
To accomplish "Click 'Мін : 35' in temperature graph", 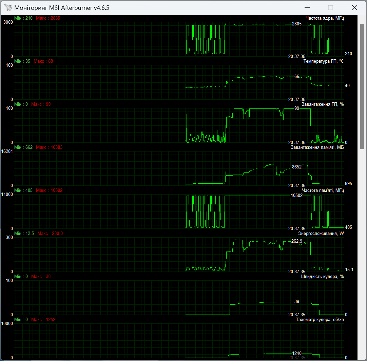I will 22,61.
